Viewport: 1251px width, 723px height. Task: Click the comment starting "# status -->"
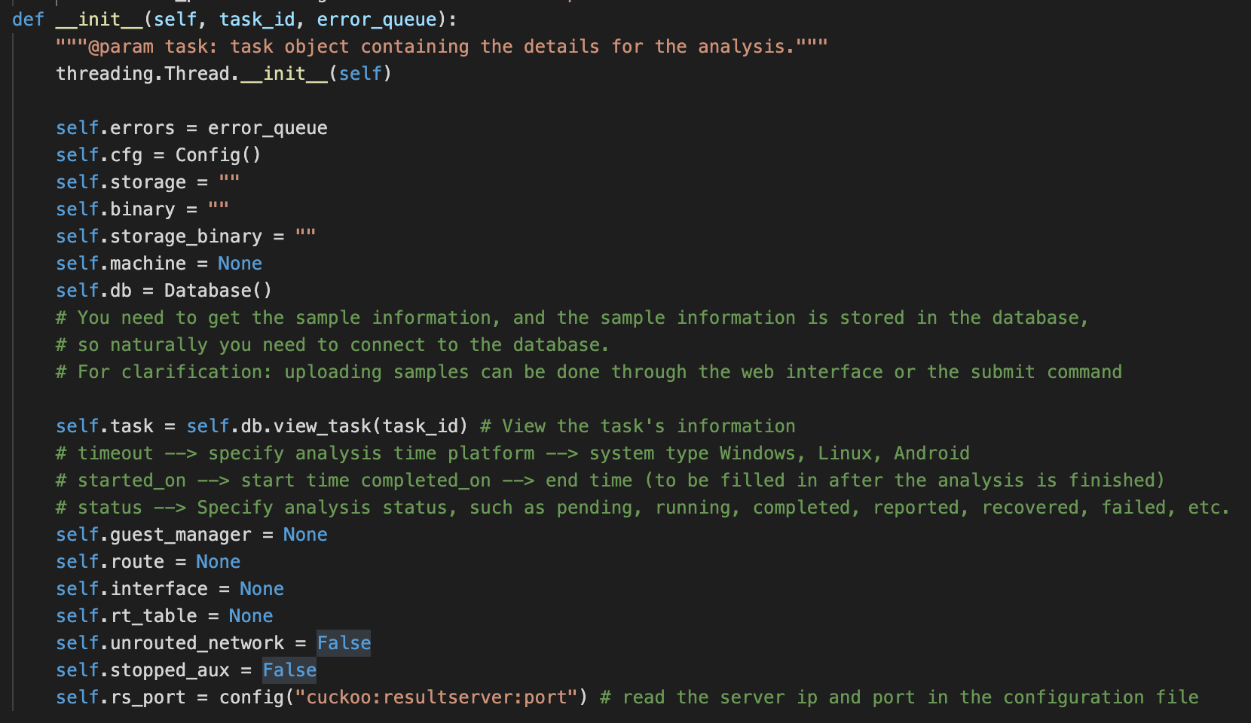(642, 508)
